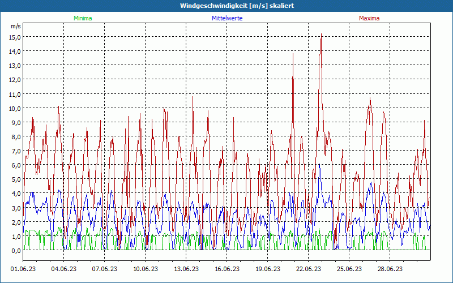Screen dimensions: 453x283
Task: Click the 10,0 y-axis value
Action: [x=16, y=108]
